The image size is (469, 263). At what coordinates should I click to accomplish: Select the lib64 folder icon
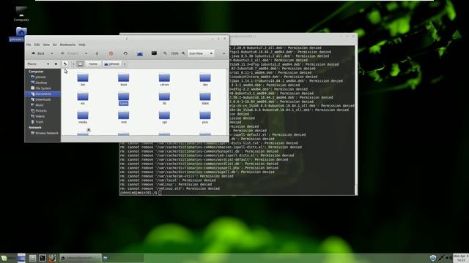[x=205, y=96]
